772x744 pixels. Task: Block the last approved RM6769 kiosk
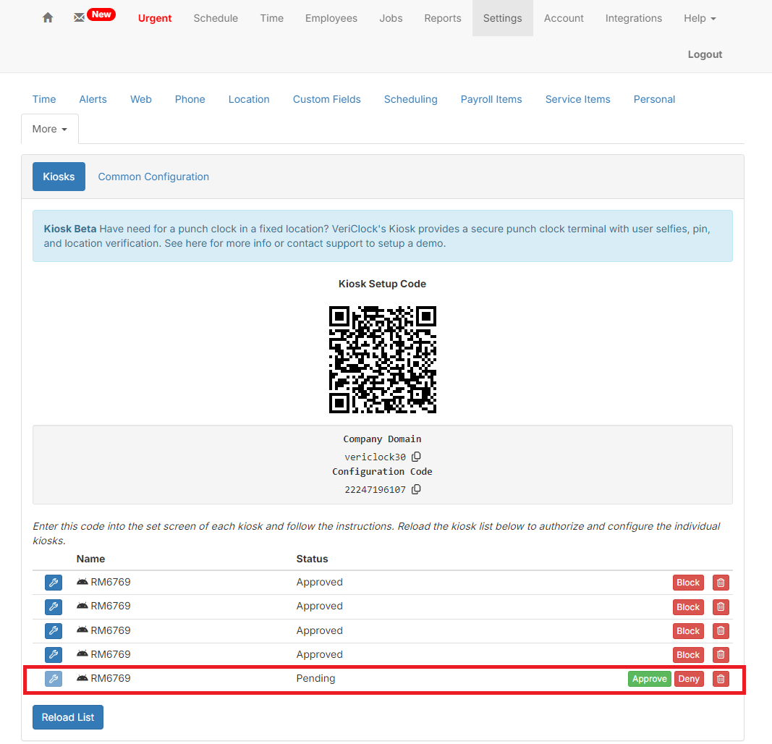(688, 654)
